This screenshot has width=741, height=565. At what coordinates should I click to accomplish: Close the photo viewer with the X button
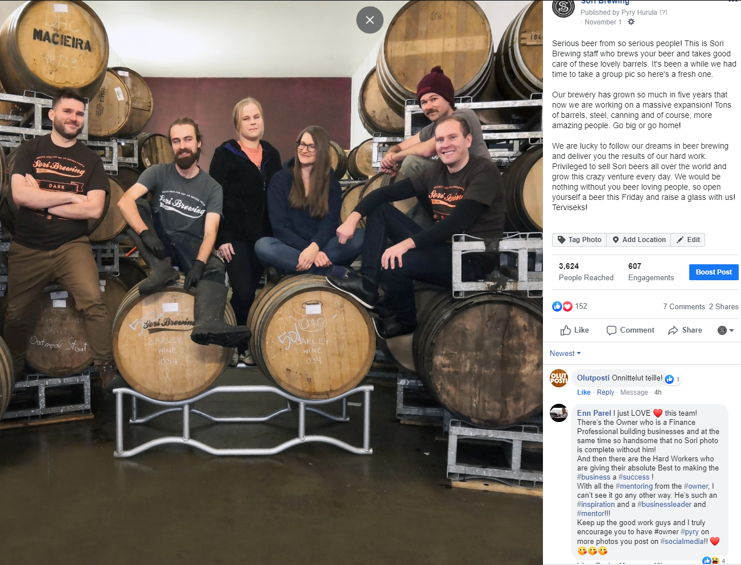click(x=370, y=20)
